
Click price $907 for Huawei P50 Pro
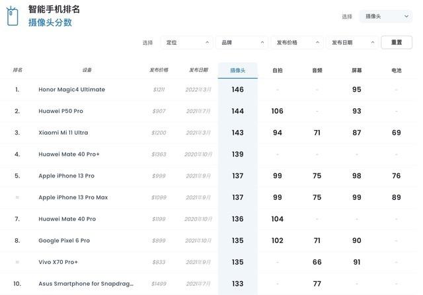tap(159, 111)
